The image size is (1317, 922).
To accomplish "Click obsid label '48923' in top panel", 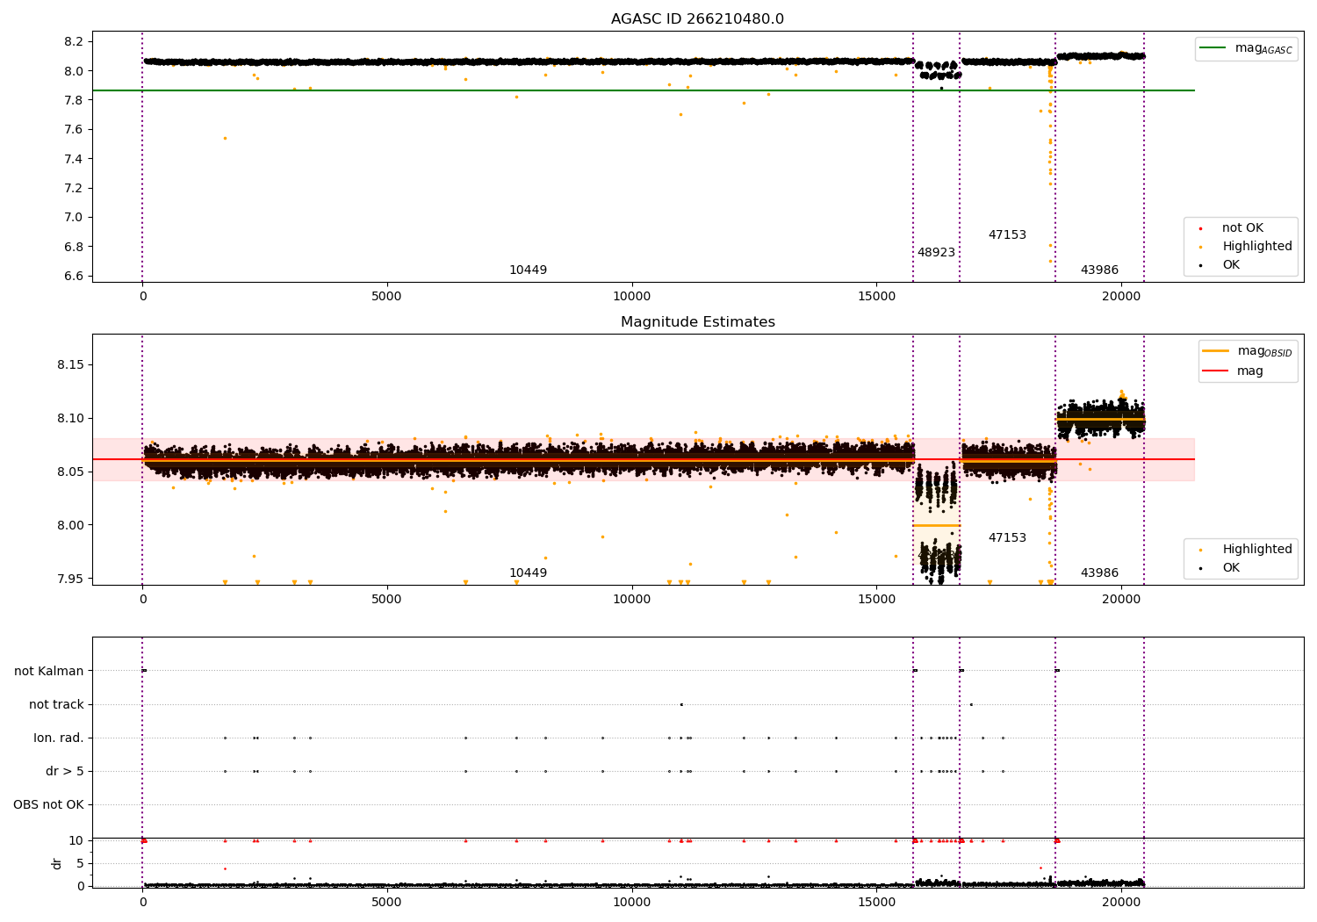I will point(936,253).
